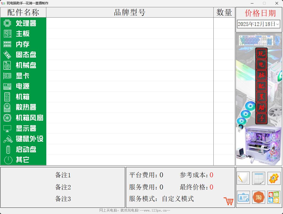Open the 电脑维修 PC repair icon
The width and height of the screenshot is (283, 214).
tap(273, 197)
